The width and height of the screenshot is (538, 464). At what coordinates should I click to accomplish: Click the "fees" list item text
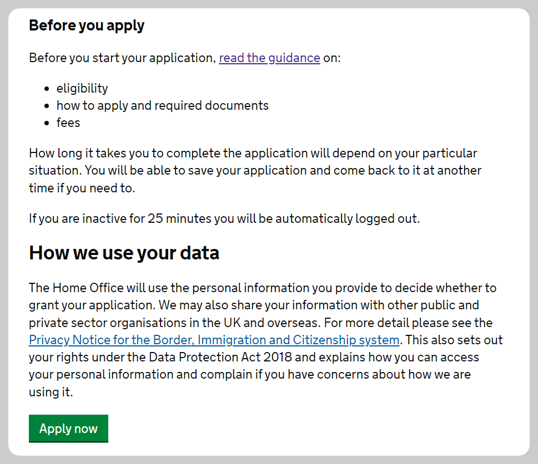pos(68,123)
